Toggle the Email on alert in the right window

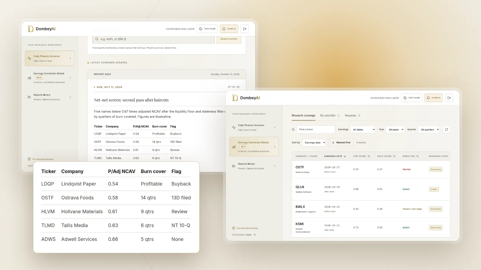click(434, 98)
